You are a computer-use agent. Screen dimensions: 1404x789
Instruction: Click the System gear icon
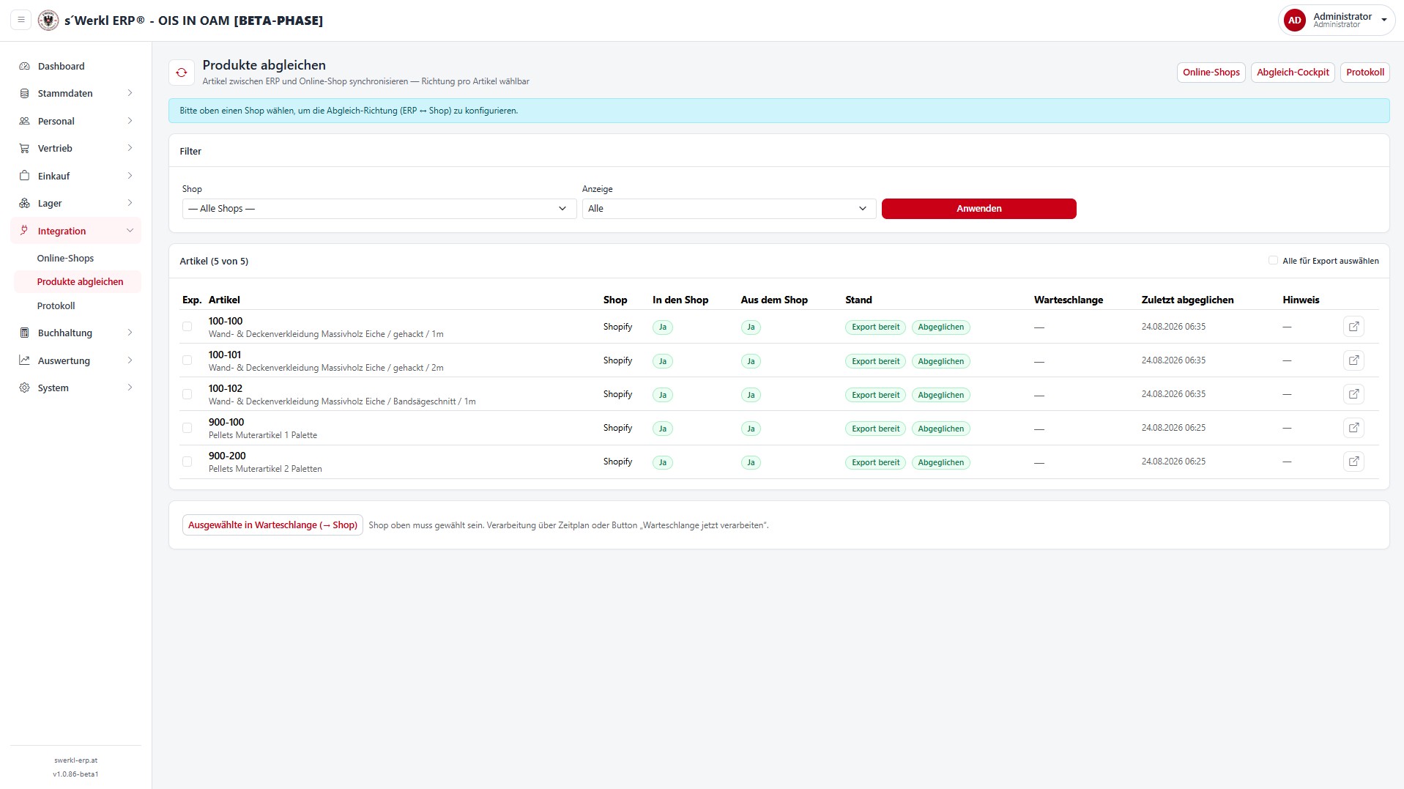[x=24, y=388]
